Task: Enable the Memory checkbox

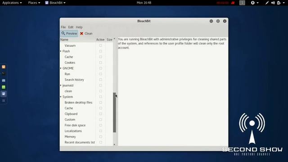Action: [x=101, y=136]
